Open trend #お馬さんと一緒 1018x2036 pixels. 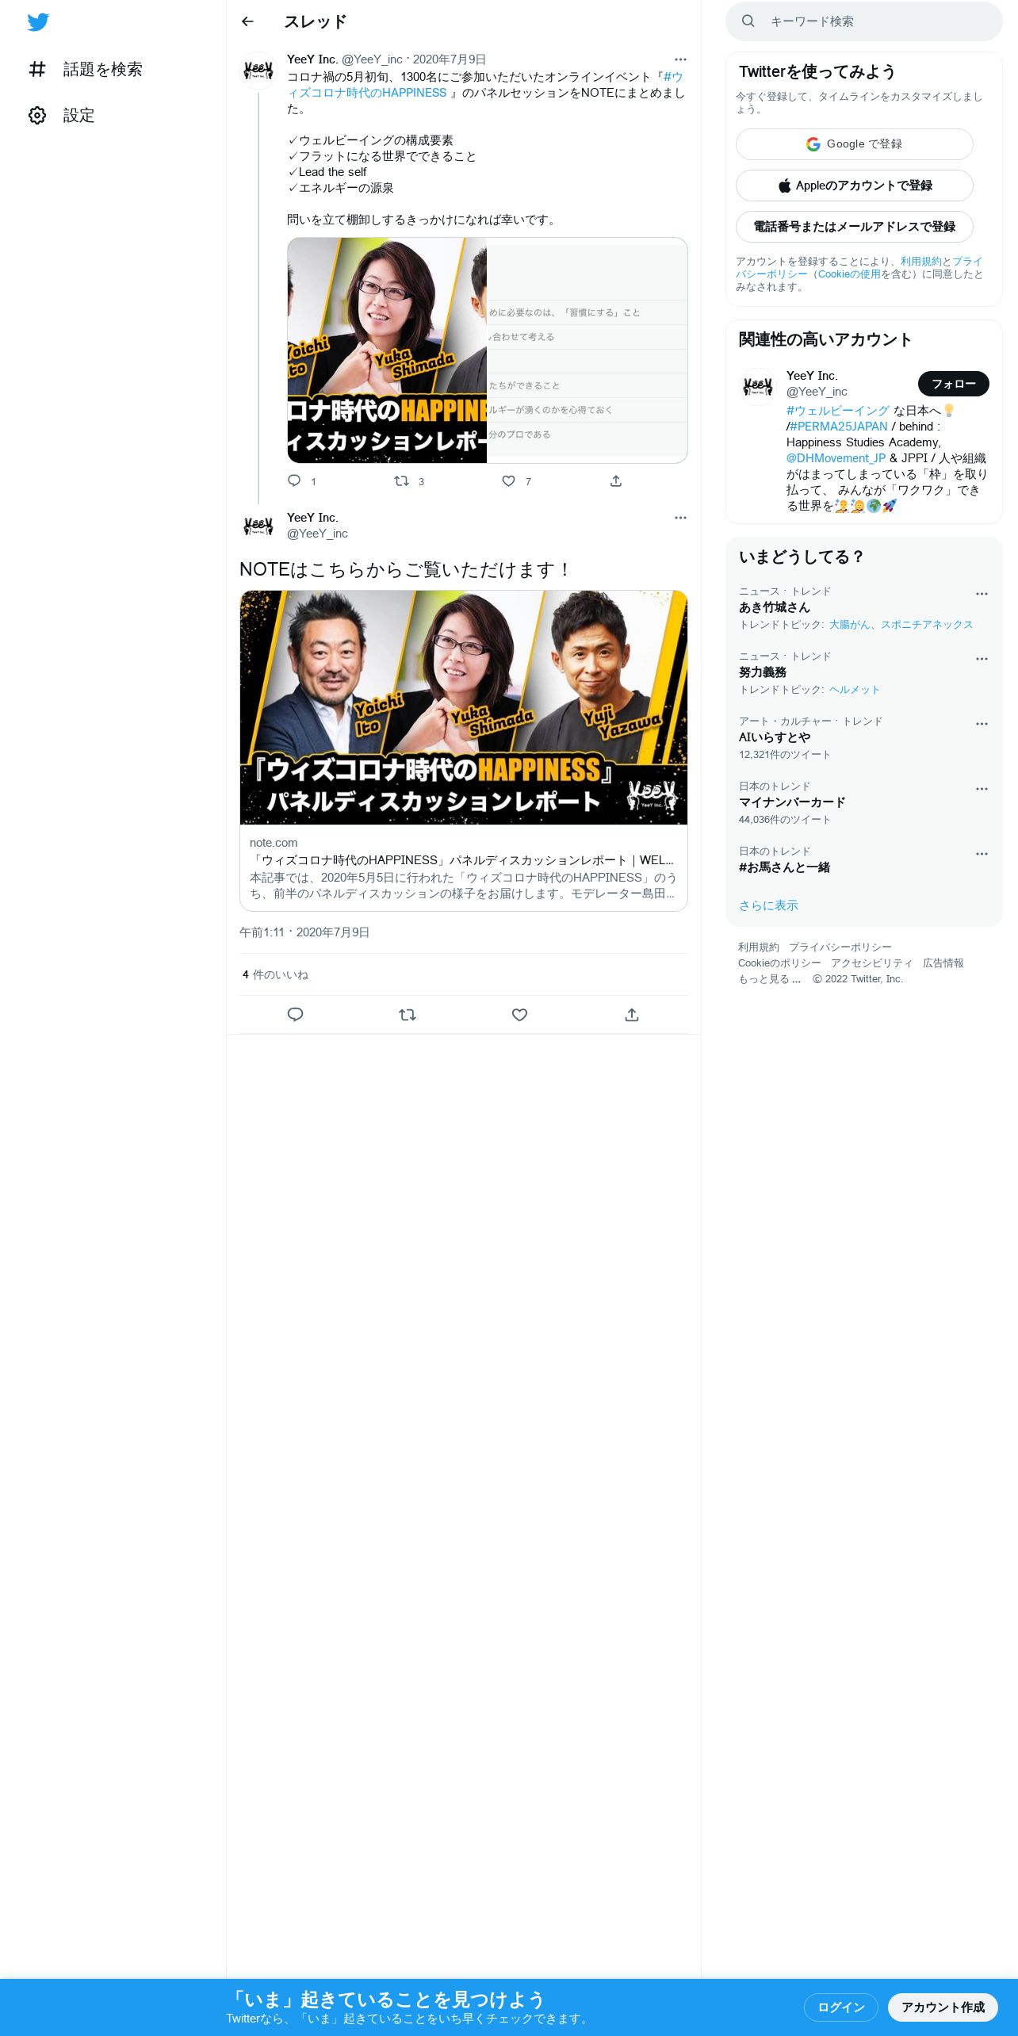[x=784, y=867]
